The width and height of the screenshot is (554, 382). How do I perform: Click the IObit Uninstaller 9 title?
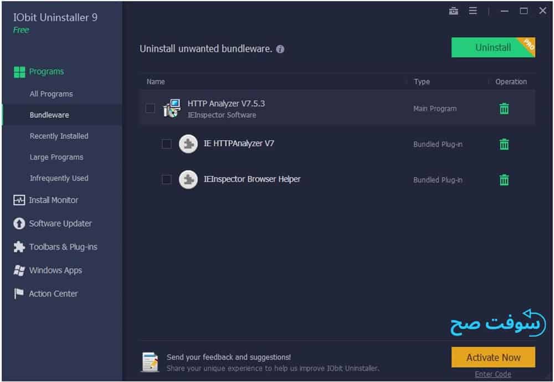tap(55, 18)
